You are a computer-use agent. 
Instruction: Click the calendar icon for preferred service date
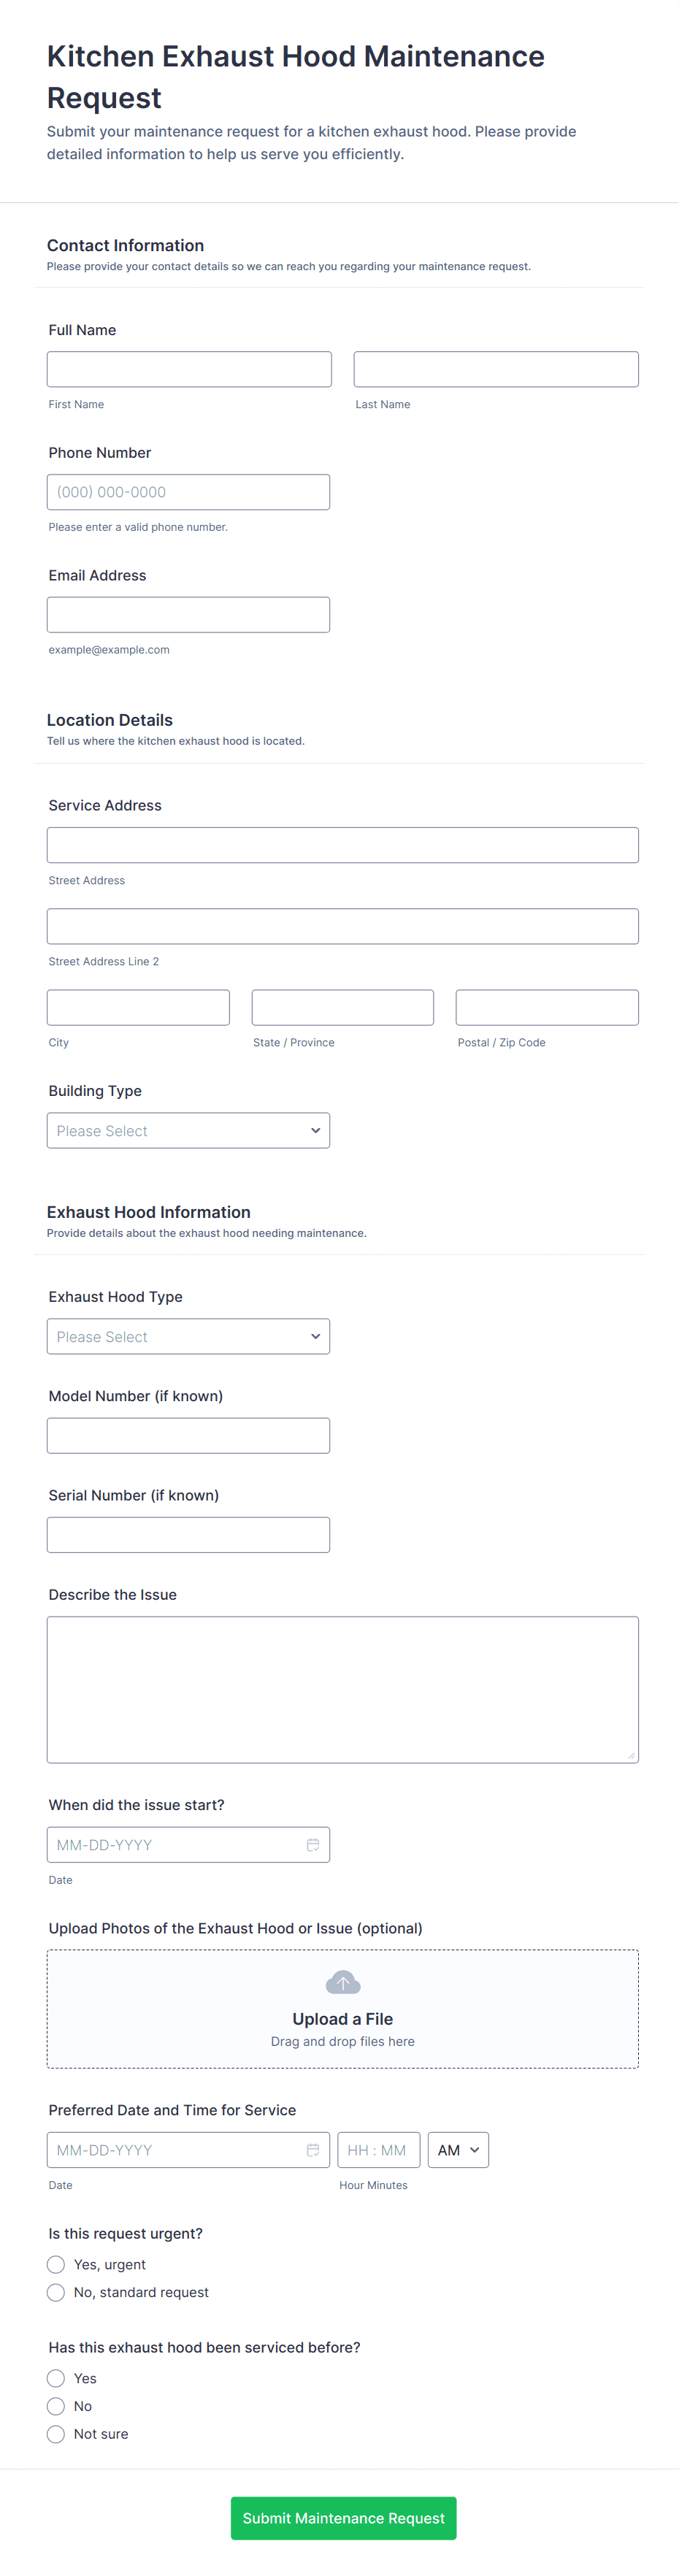(312, 2150)
